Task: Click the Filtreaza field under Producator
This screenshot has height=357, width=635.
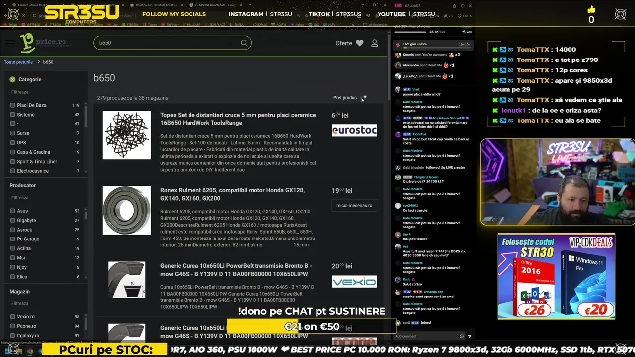Action: [45, 198]
